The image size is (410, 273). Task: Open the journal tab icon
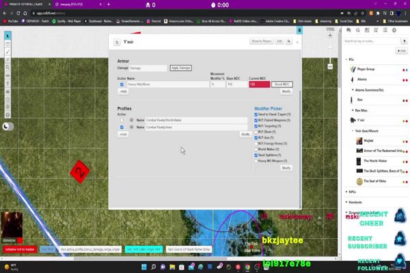point(367,30)
